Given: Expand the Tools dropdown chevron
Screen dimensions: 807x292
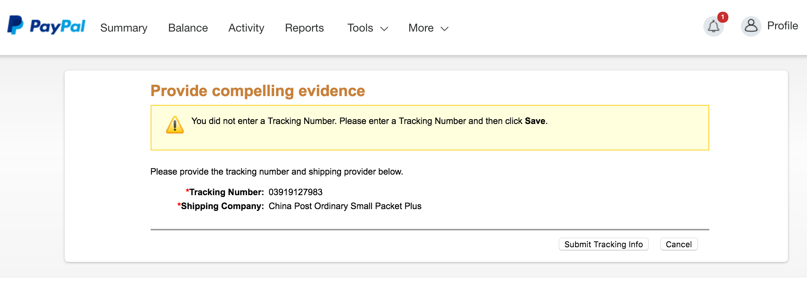Looking at the screenshot, I should 384,29.
